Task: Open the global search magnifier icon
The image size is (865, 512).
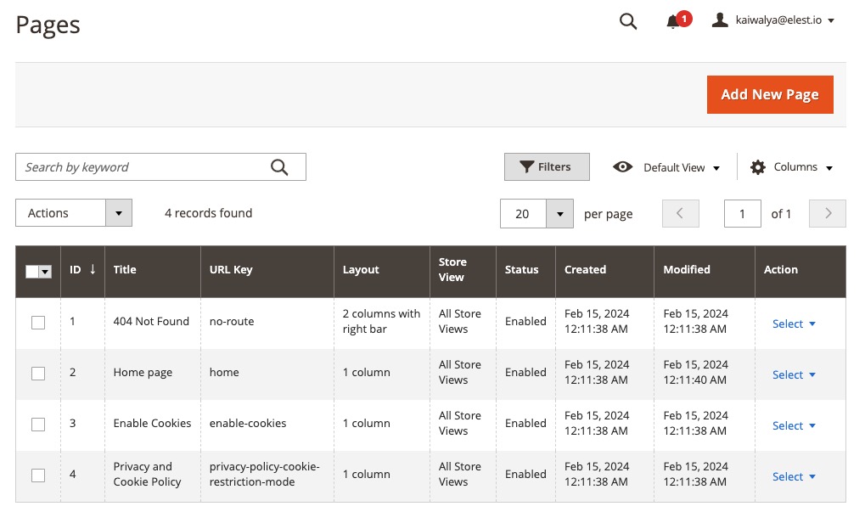Action: [x=627, y=20]
